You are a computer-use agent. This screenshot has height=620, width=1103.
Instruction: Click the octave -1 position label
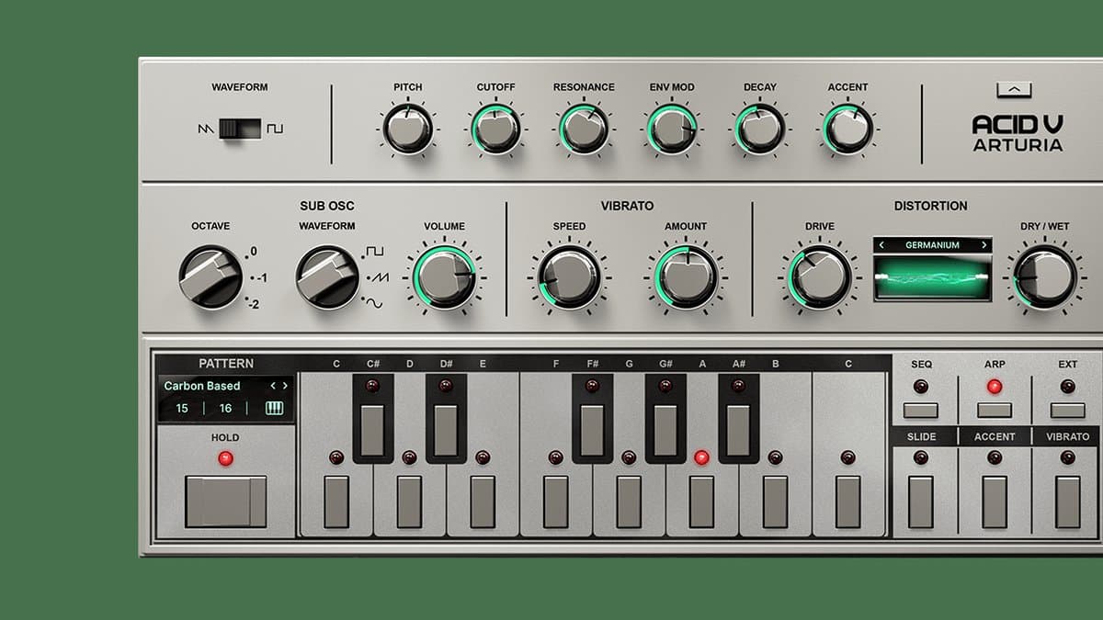click(x=260, y=277)
